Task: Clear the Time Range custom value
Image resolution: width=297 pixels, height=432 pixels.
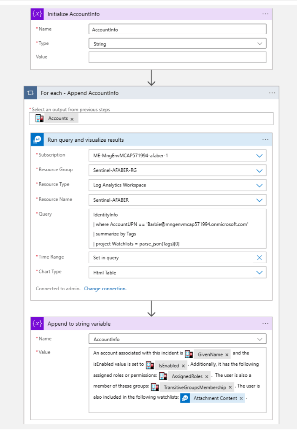Action: coord(259,257)
